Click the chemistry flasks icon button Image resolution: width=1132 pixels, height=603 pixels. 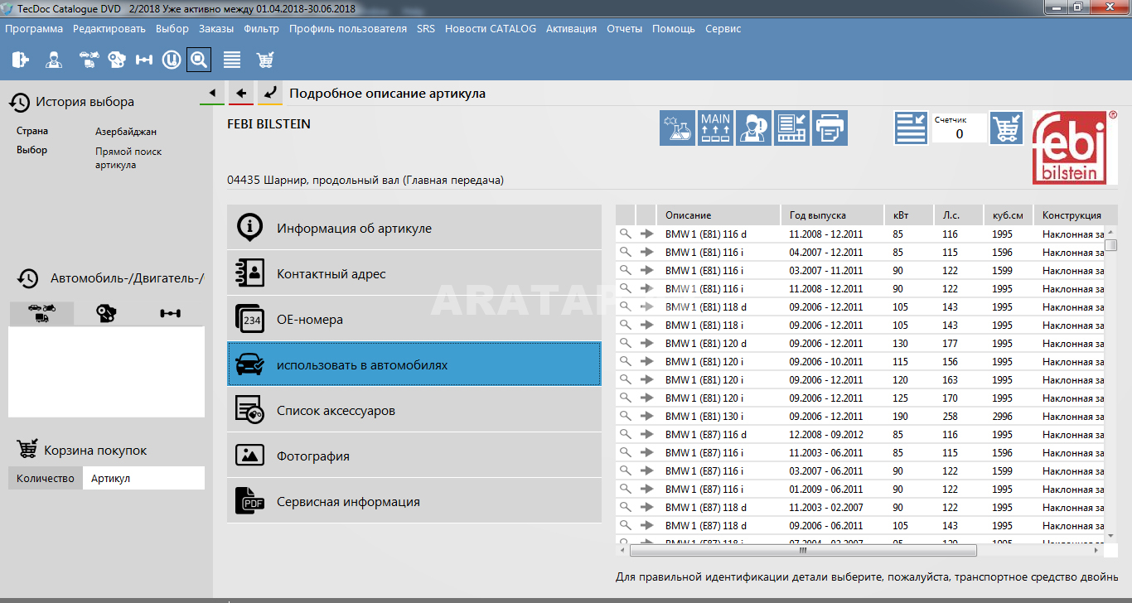coord(677,128)
